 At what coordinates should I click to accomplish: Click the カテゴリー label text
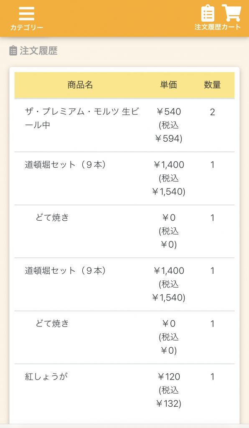(26, 28)
